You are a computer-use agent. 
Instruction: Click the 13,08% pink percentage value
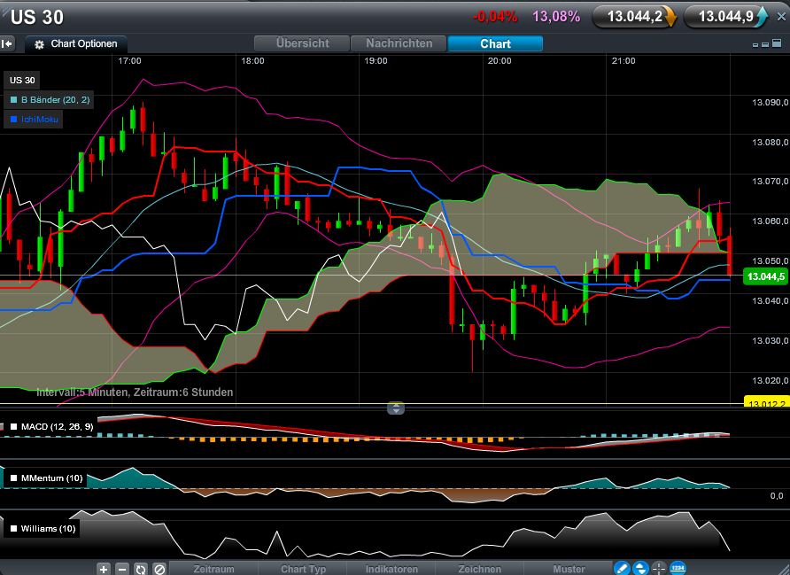556,17
